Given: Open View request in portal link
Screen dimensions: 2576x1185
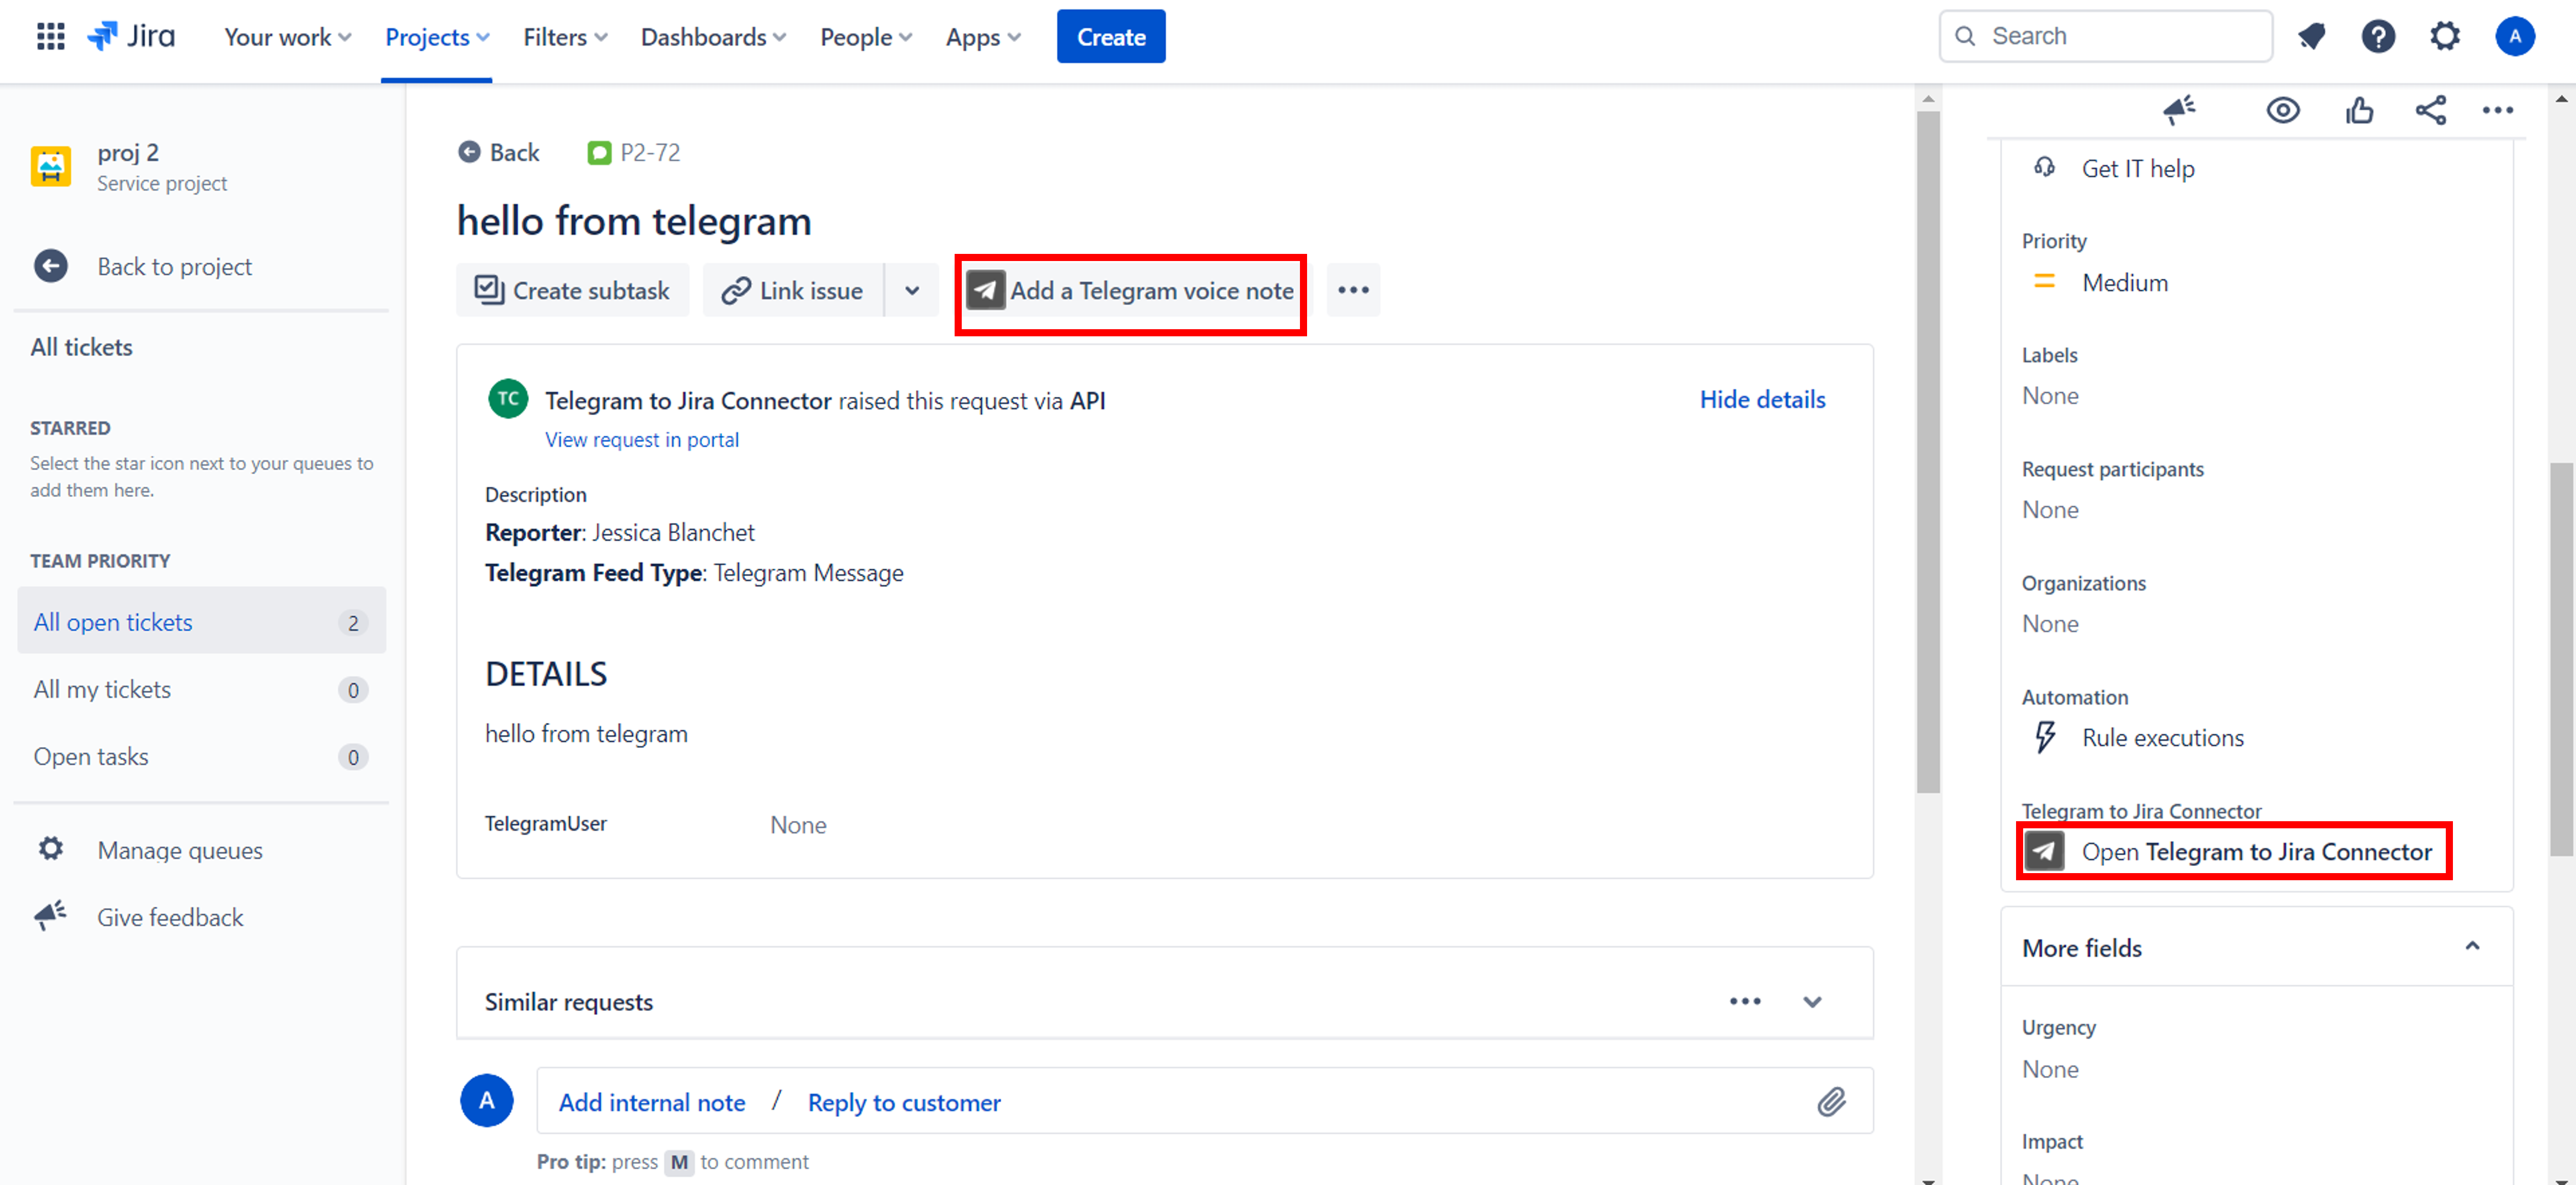Looking at the screenshot, I should [641, 440].
